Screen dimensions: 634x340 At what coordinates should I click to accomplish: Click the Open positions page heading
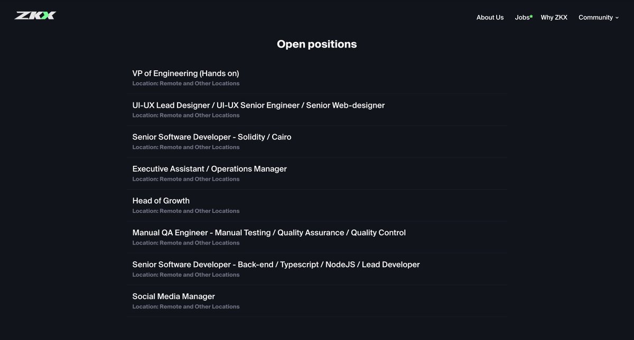click(316, 44)
